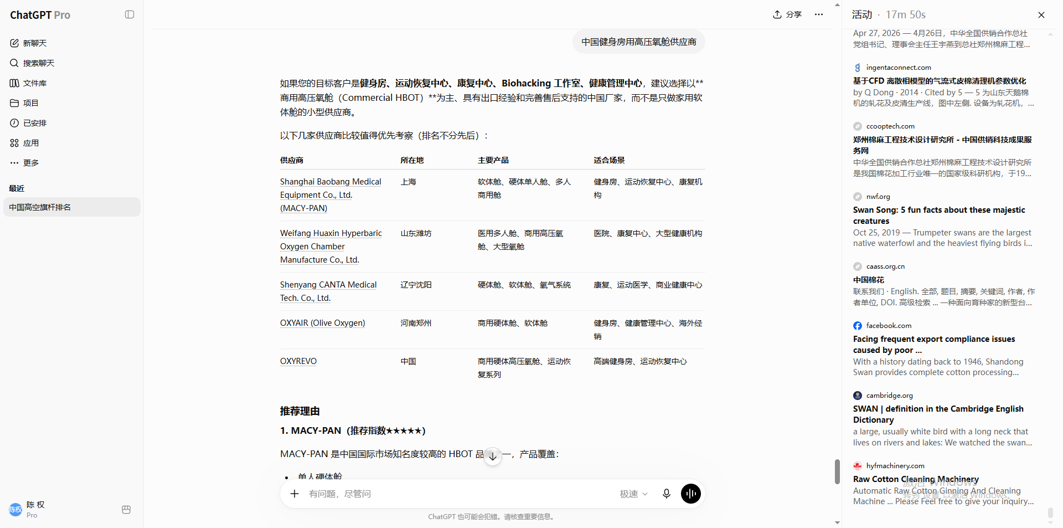Viewport: 1063px width, 528px height.
Task: Click the 分享 share button
Action: (787, 14)
